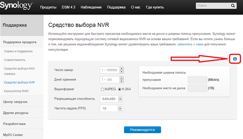Select Другие ресурсы sidebar section
The image size is (243, 139).
[16, 113]
